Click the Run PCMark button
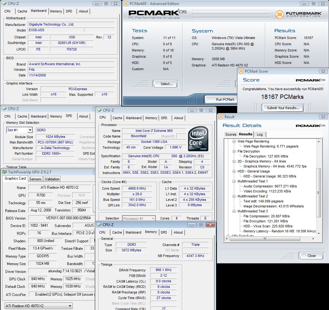The width and height of the screenshot is (329, 310). pyautogui.click(x=222, y=99)
